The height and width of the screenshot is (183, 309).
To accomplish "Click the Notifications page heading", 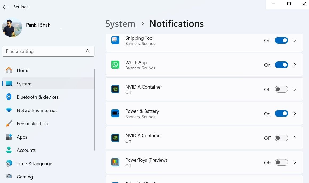I will click(x=176, y=24).
